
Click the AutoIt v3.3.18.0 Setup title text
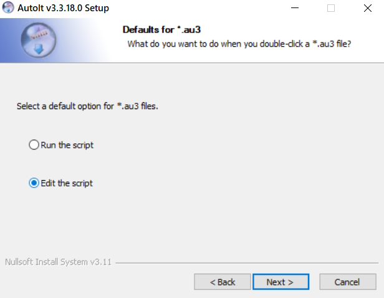pos(64,8)
